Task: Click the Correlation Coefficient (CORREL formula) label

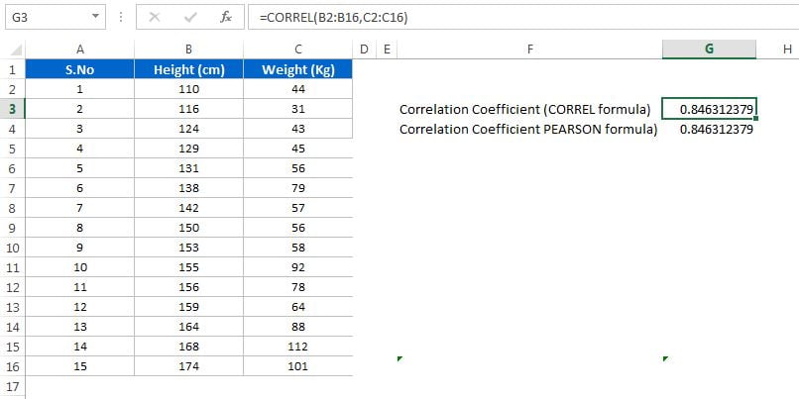Action: (525, 110)
